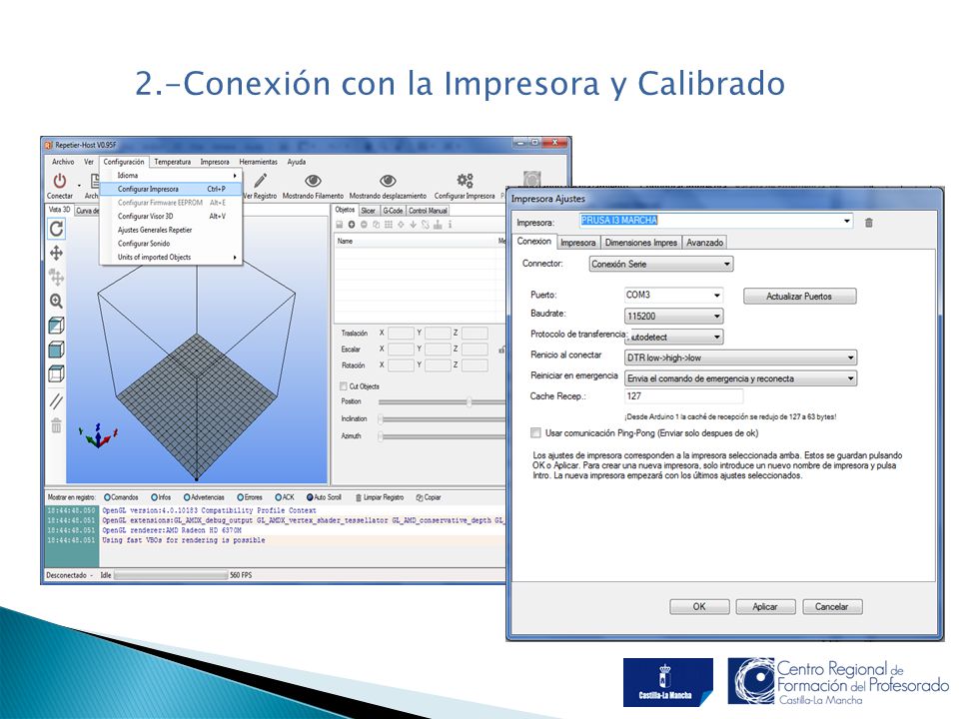Click center object icon in Objetos toolbar
The width and height of the screenshot is (959, 719).
[x=401, y=225]
